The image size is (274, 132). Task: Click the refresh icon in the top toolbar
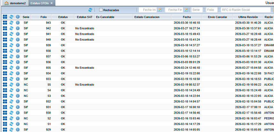90,10
